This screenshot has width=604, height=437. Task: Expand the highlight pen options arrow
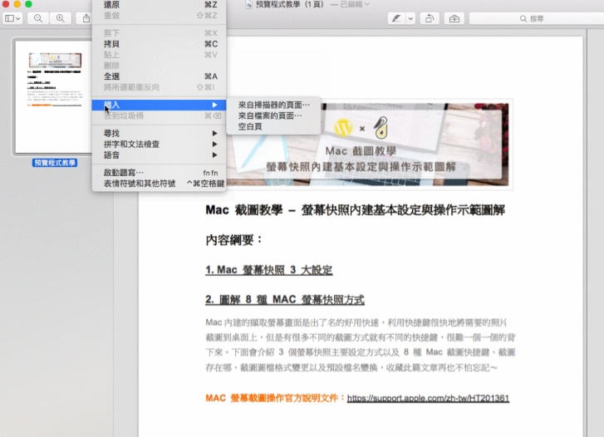click(x=410, y=18)
